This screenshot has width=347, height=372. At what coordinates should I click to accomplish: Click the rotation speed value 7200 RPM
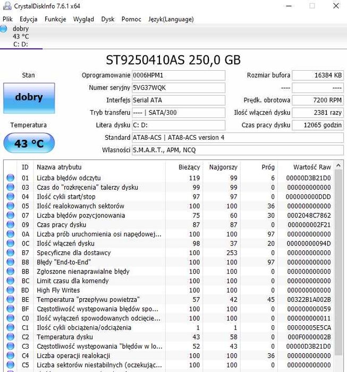click(318, 100)
